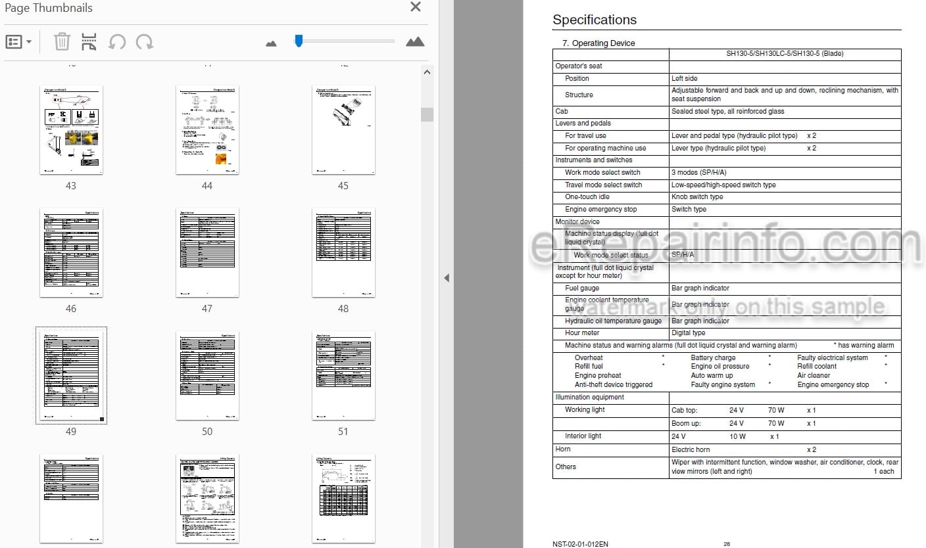Viewport: 926px width, 548px height.
Task: Open page 51 thumbnail
Action: click(x=343, y=376)
